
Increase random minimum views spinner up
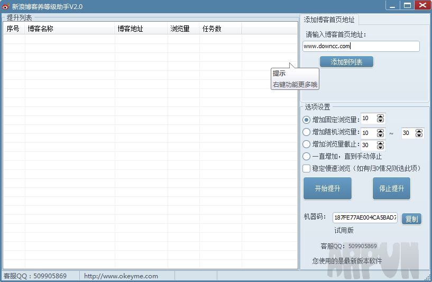[381, 130]
